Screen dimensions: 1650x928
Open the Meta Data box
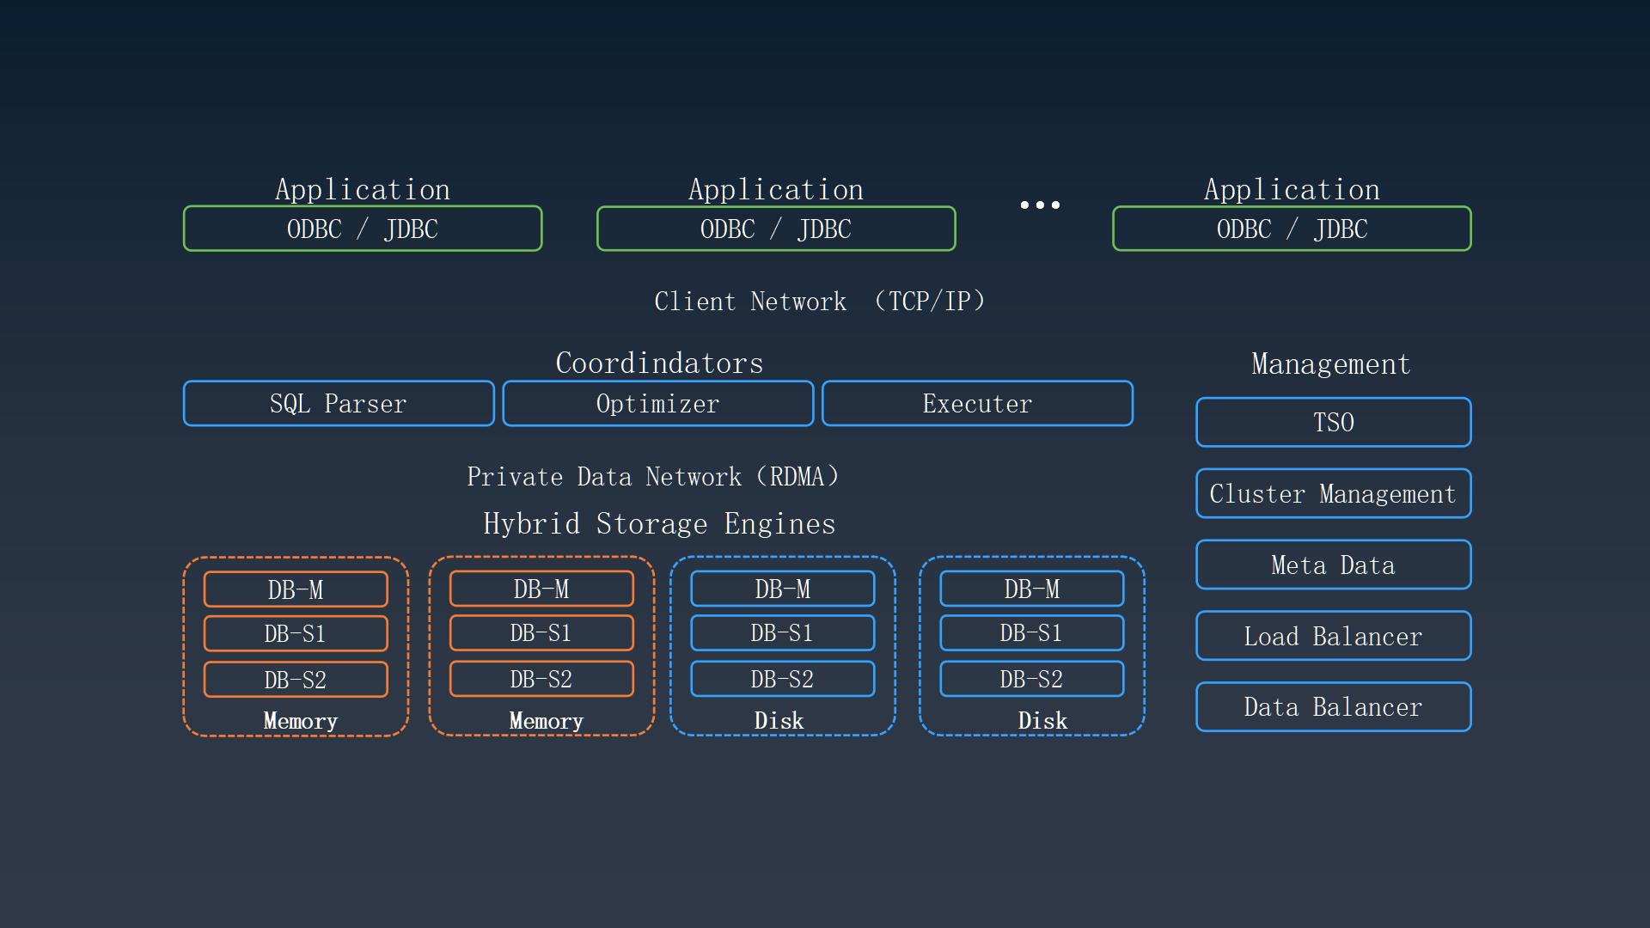(1333, 565)
